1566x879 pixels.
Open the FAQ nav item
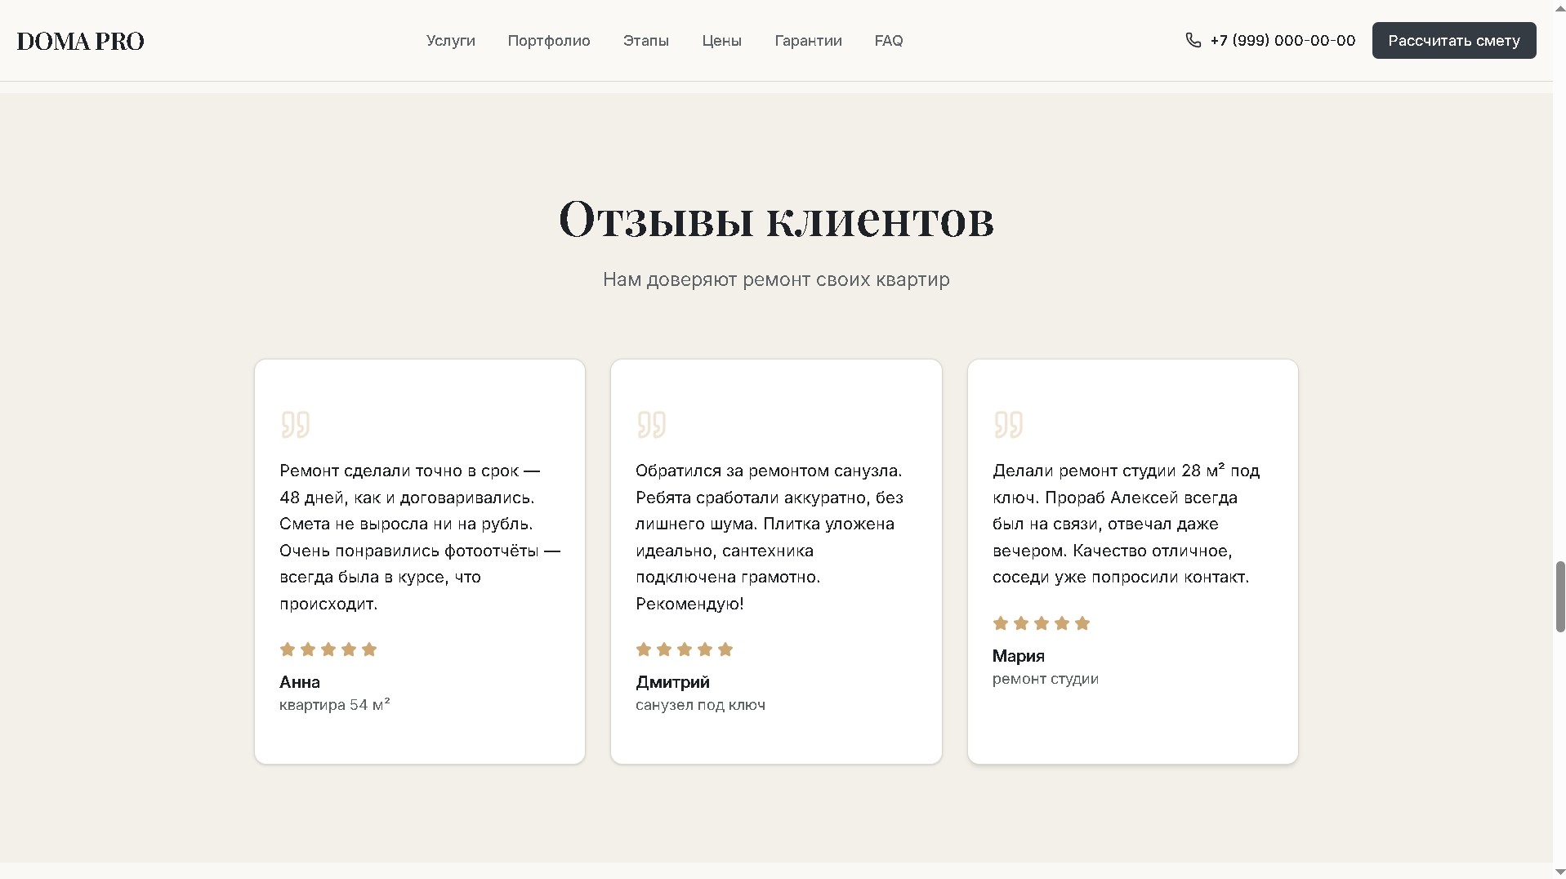click(888, 41)
